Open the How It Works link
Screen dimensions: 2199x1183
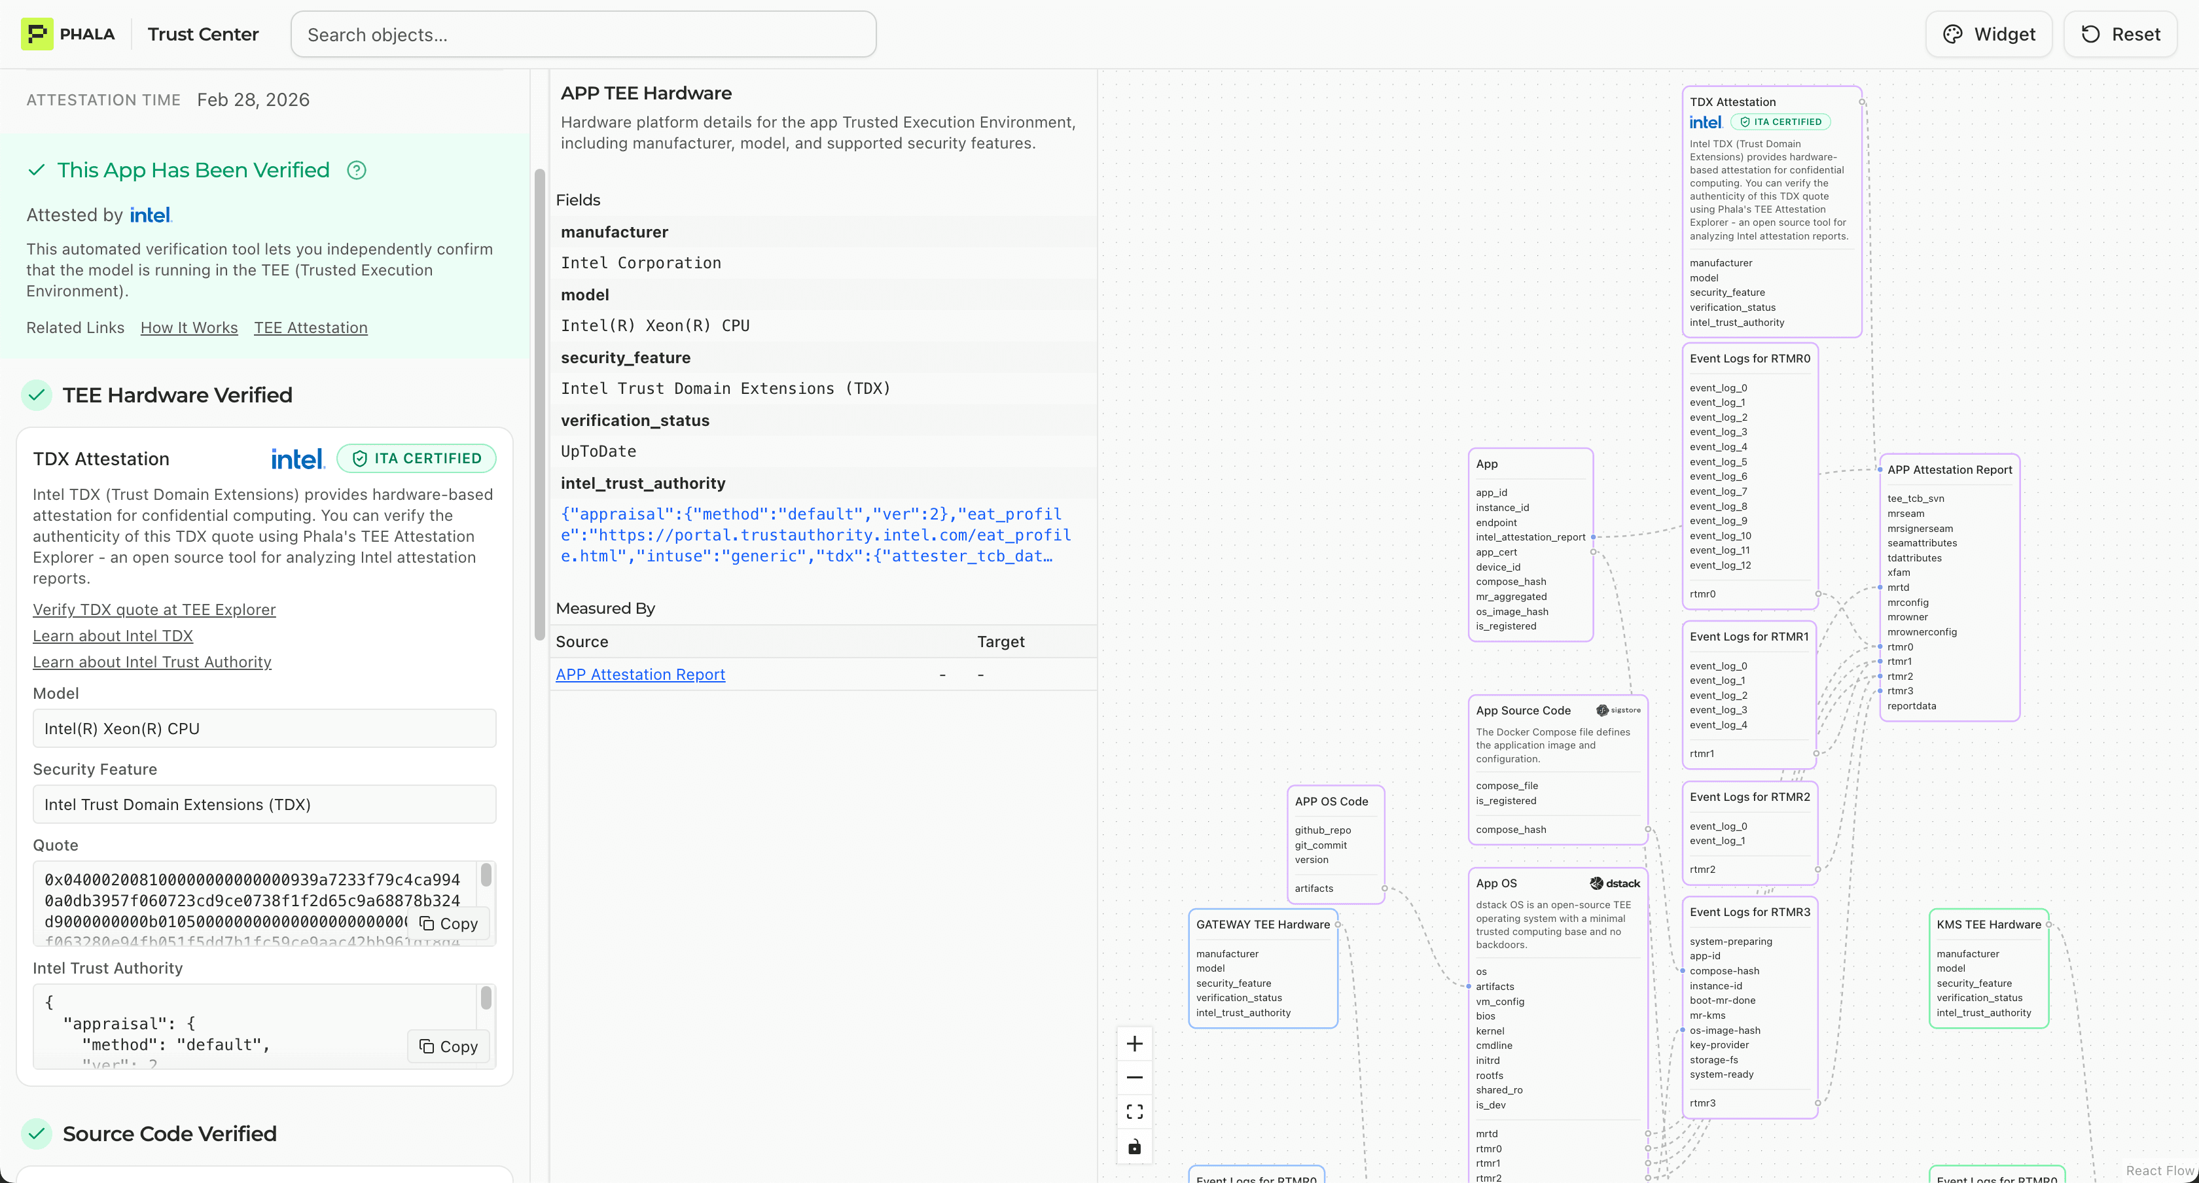click(188, 328)
